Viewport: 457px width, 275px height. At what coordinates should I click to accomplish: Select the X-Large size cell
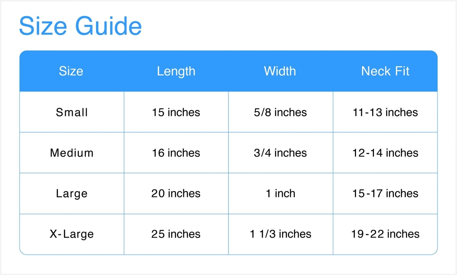pos(72,234)
